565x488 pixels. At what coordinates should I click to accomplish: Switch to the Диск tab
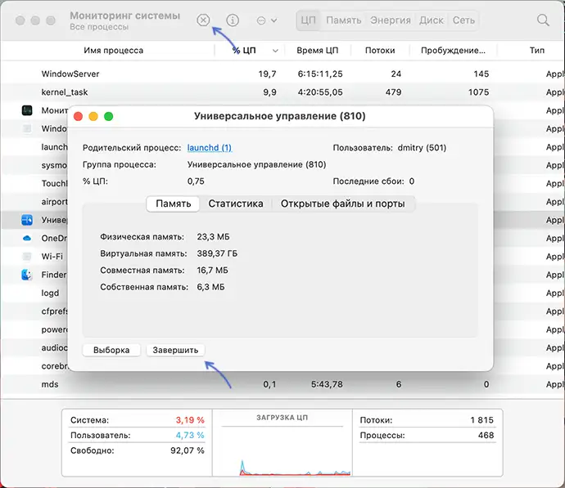(431, 20)
